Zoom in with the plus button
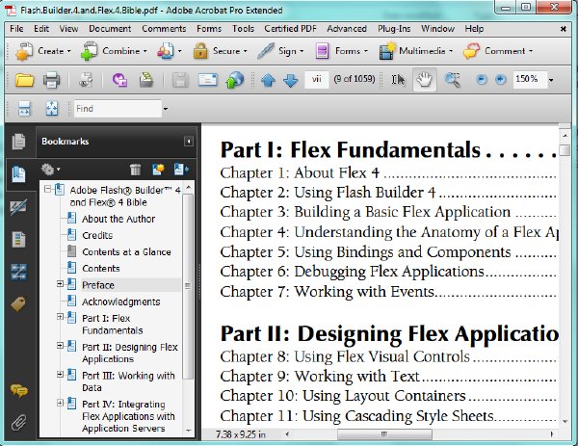This screenshot has width=578, height=446. point(500,79)
